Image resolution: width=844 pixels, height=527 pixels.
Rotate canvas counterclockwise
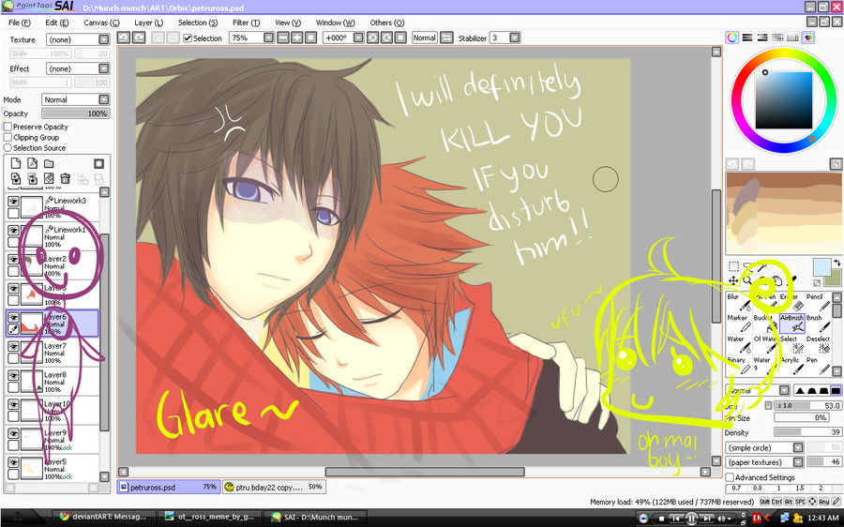(x=372, y=38)
